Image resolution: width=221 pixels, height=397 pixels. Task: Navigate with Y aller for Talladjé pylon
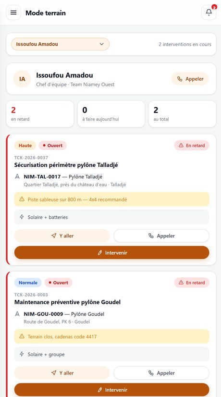click(62, 236)
